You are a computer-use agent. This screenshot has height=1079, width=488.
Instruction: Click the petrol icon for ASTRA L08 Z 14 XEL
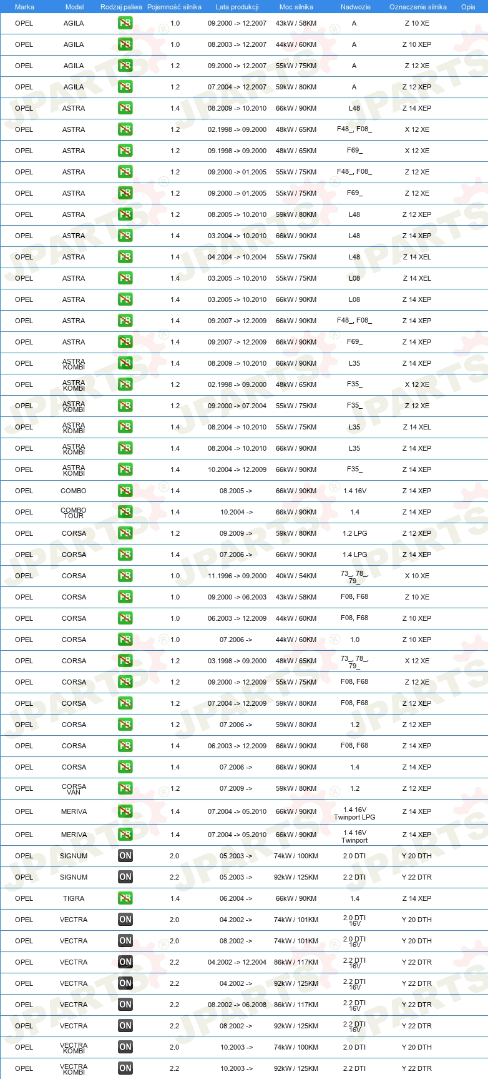[125, 278]
